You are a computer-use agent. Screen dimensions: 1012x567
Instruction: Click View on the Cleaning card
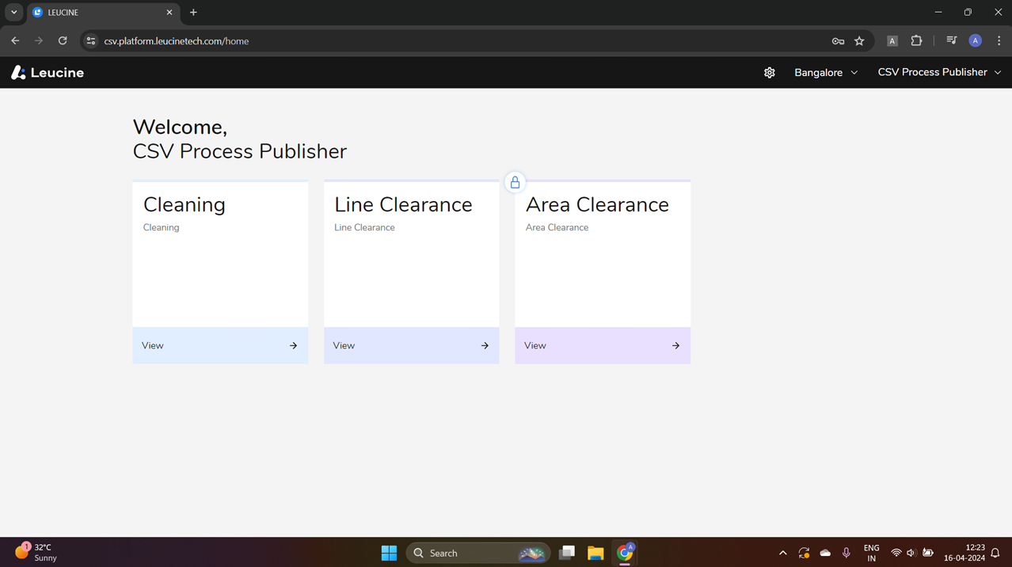point(153,346)
